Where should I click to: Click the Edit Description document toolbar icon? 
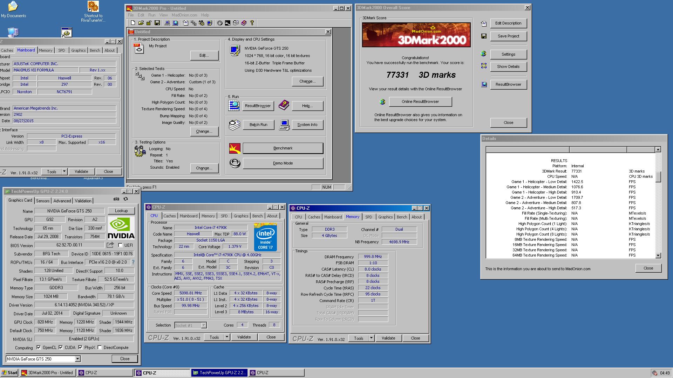(x=185, y=23)
